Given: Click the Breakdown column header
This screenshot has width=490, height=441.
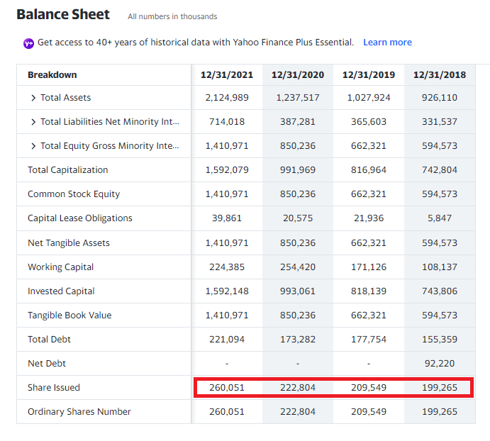Looking at the screenshot, I should 52,75.
